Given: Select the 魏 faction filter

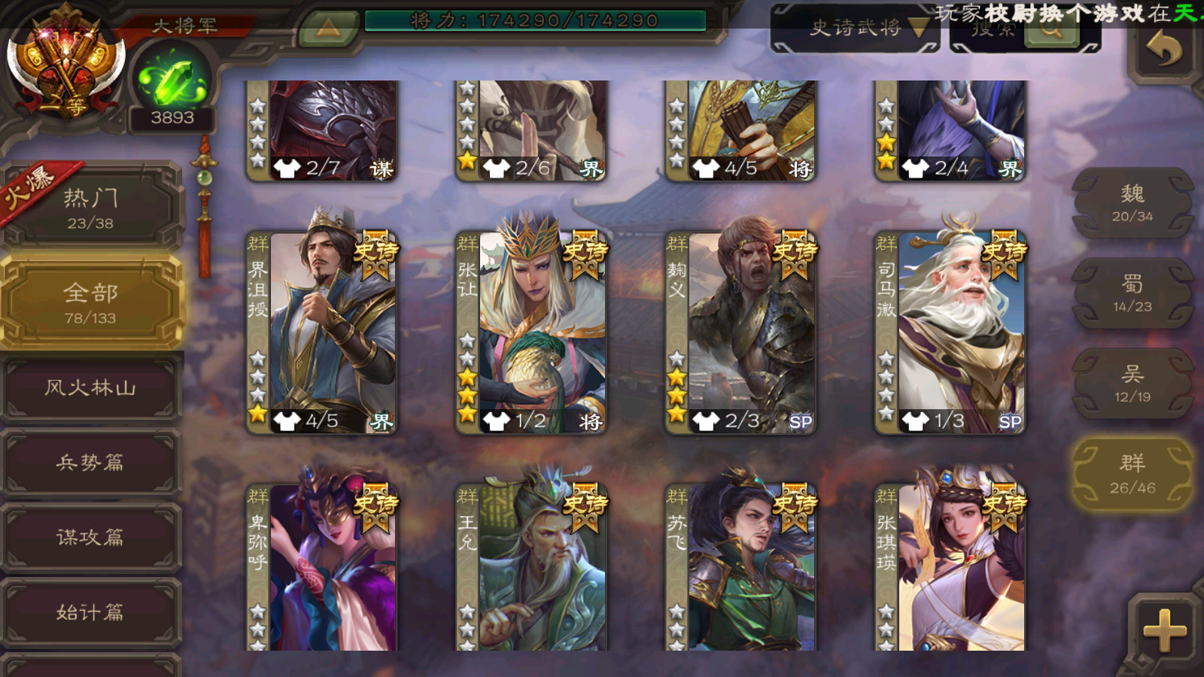Looking at the screenshot, I should click(x=1133, y=203).
